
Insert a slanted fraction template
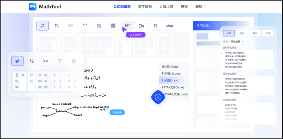click(17, 81)
